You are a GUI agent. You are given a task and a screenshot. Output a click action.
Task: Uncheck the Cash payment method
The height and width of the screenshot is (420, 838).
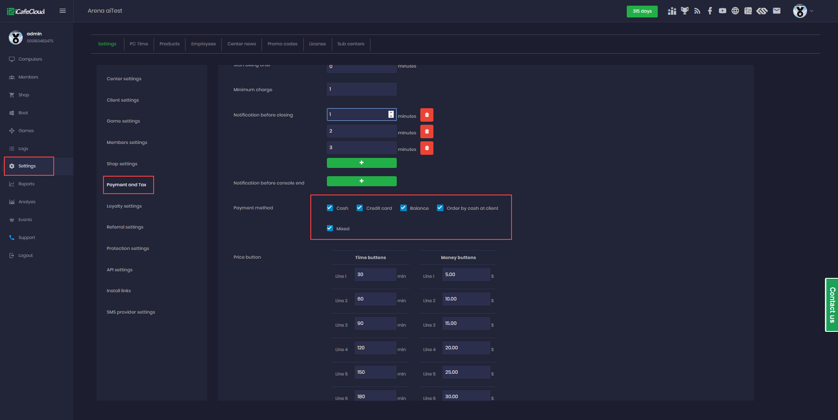pos(330,208)
